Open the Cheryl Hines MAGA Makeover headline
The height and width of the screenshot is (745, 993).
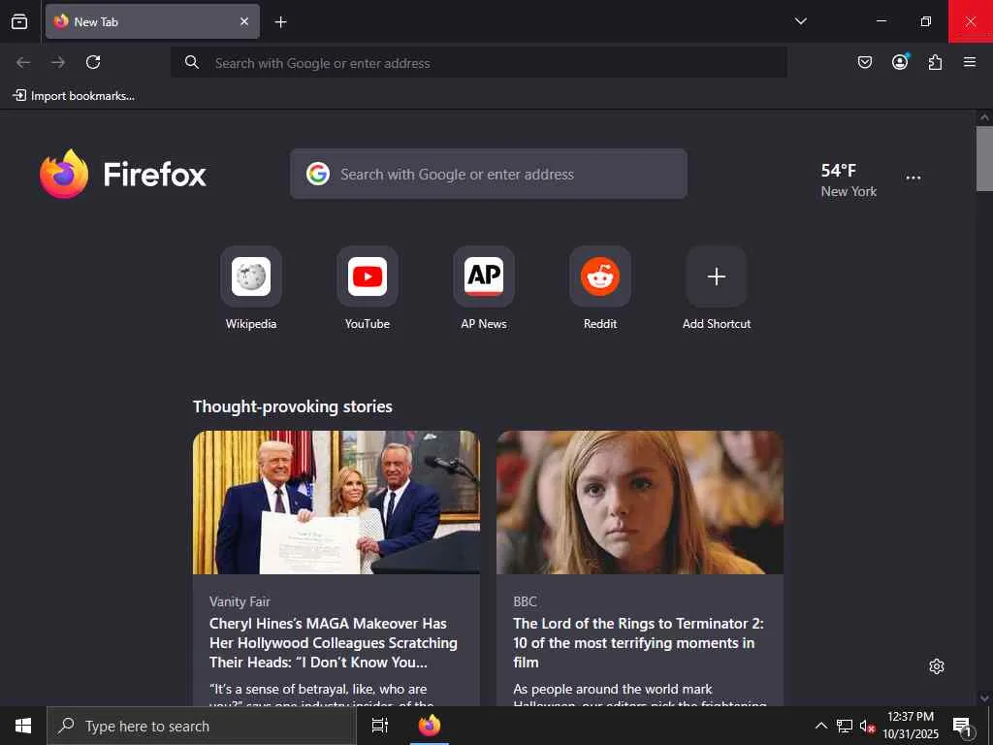coord(334,642)
